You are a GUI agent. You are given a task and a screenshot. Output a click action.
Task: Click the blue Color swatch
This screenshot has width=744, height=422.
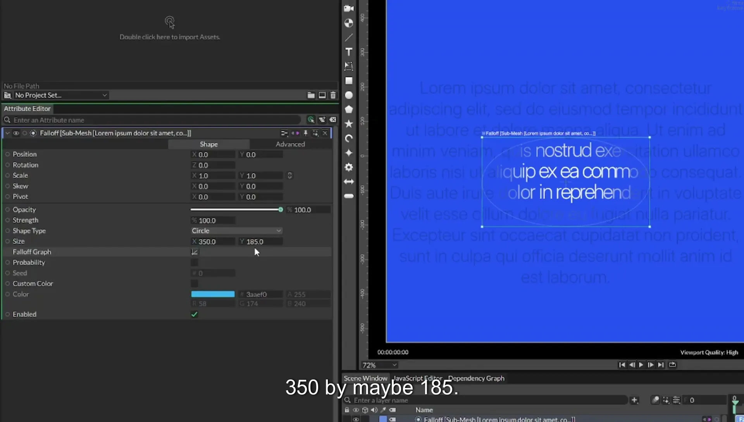(213, 294)
